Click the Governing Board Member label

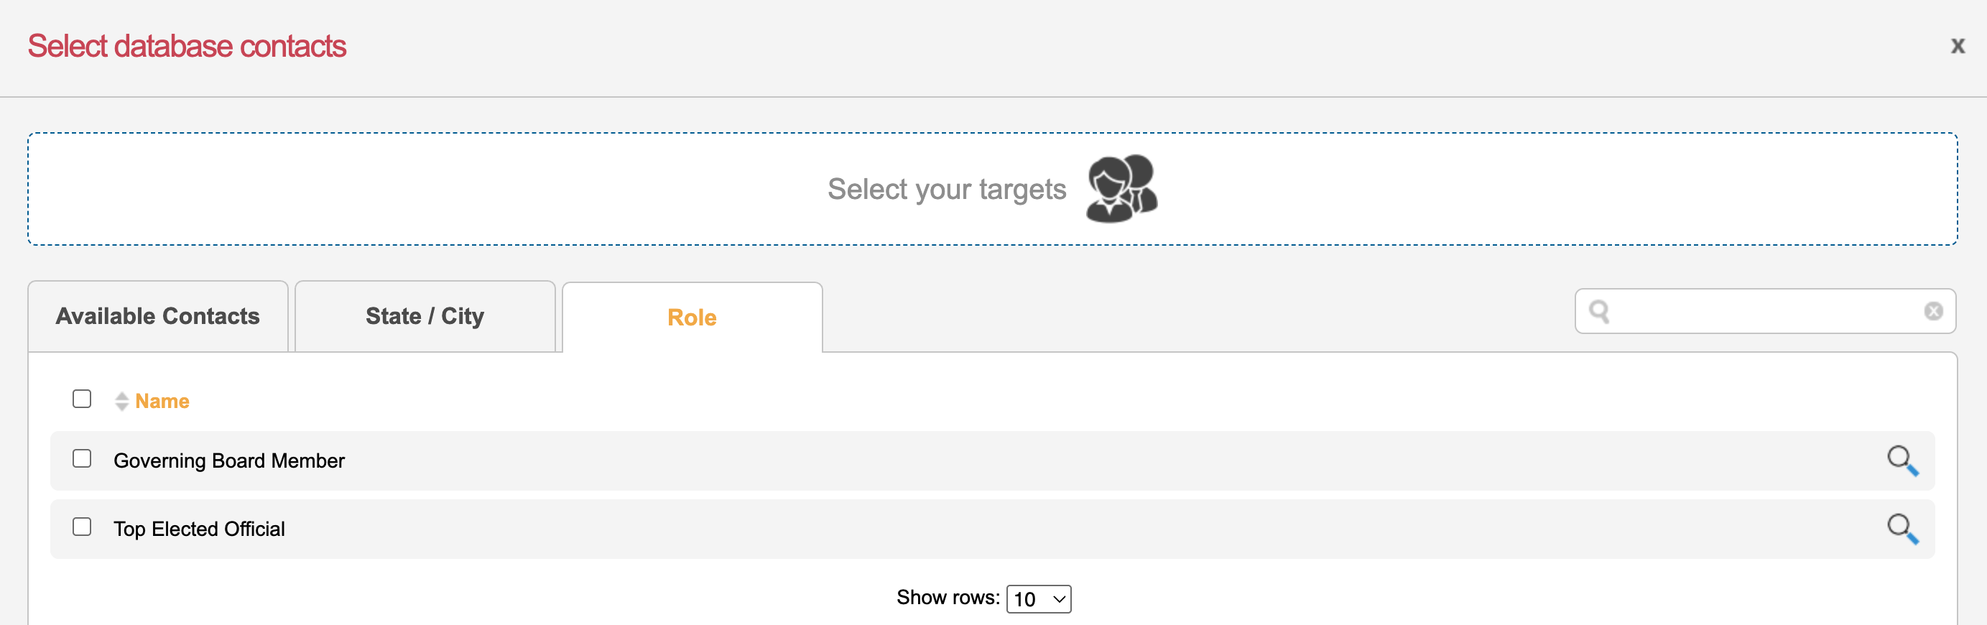click(x=229, y=460)
